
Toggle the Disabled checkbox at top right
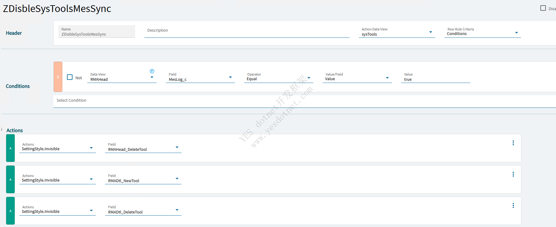point(543,8)
